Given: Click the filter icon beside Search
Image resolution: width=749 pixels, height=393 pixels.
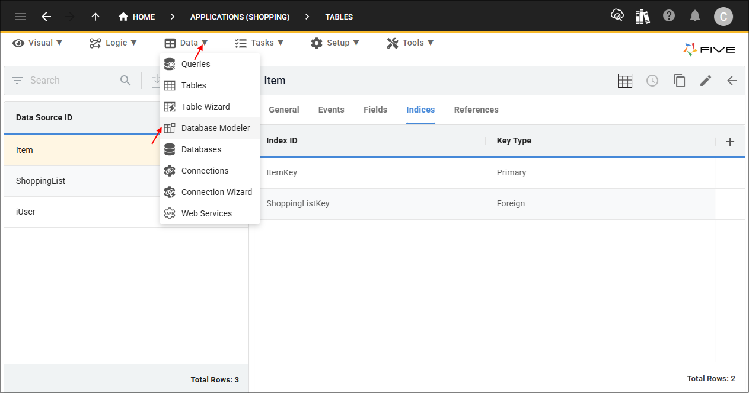Looking at the screenshot, I should click(x=17, y=80).
